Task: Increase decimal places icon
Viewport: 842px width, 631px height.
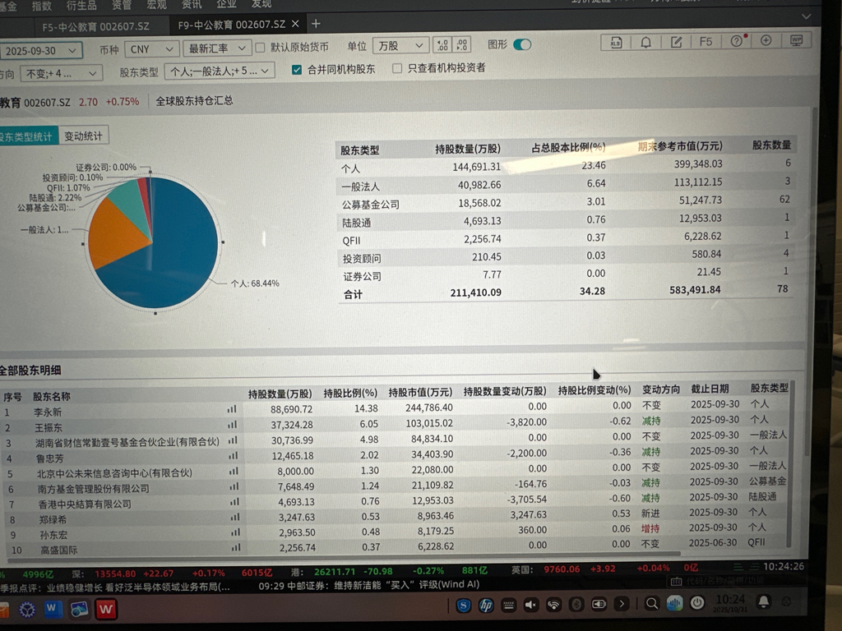Action: pos(462,44)
